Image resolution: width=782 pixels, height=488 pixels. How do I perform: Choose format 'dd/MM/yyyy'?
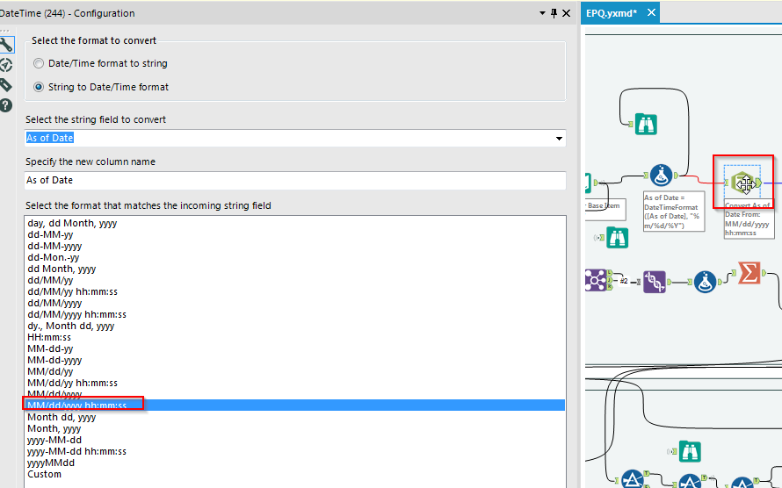coord(54,304)
